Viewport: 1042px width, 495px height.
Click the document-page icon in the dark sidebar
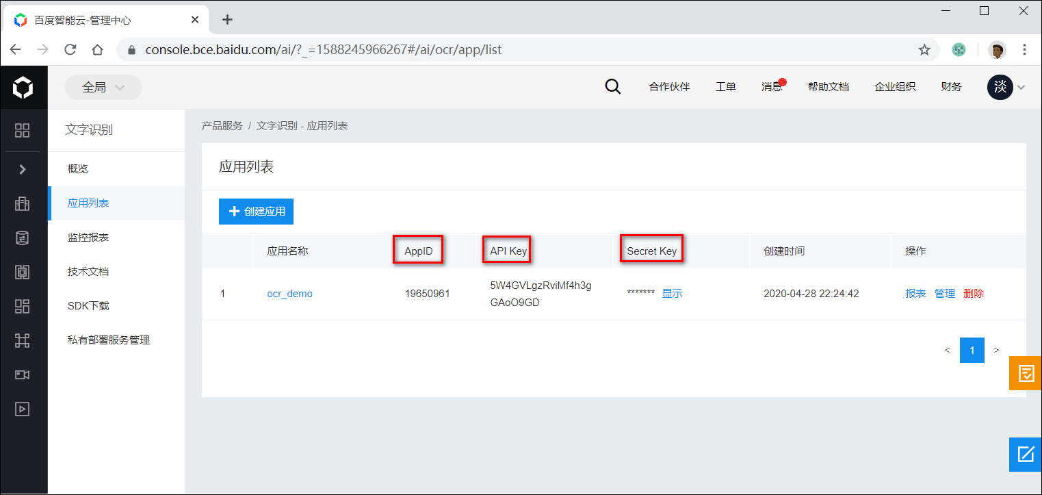click(x=23, y=238)
